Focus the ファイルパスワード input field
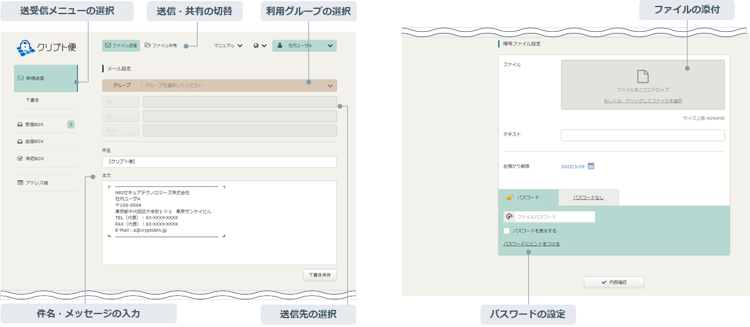The image size is (750, 327). tap(553, 217)
